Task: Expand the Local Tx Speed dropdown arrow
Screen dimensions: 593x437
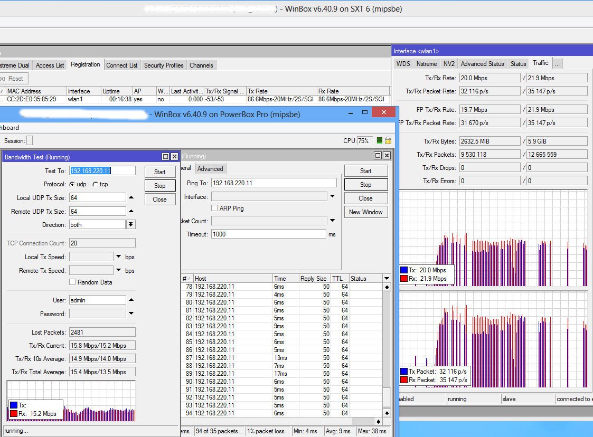Action: pyautogui.click(x=118, y=256)
